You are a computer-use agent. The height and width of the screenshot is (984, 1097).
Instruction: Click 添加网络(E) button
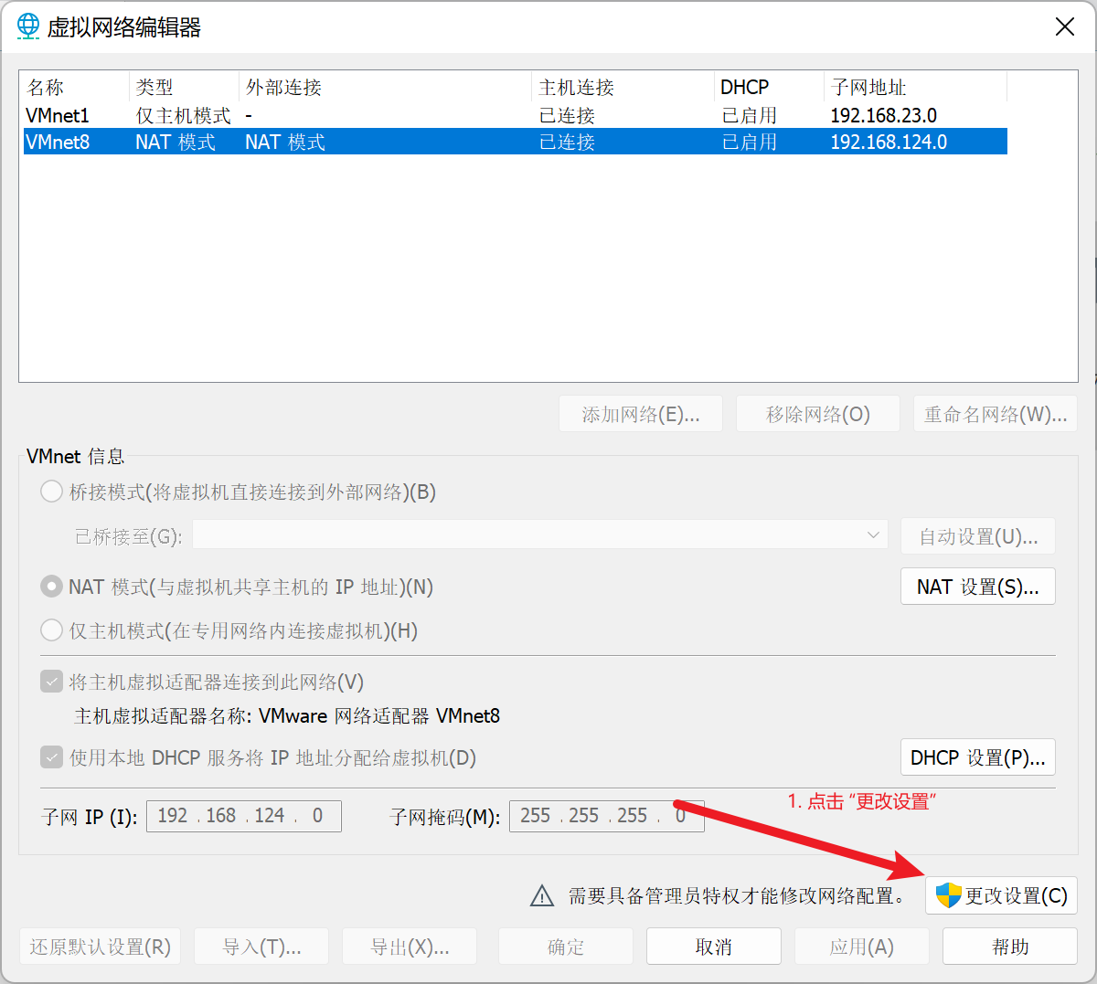pyautogui.click(x=641, y=414)
